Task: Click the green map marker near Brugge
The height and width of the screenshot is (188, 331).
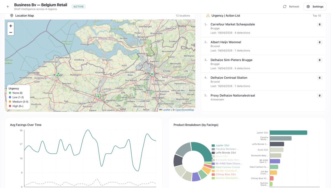Action: click(x=57, y=75)
